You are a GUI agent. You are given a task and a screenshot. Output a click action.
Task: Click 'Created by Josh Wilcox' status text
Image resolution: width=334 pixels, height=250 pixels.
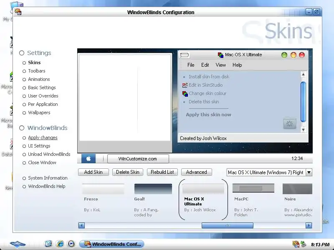(203, 138)
